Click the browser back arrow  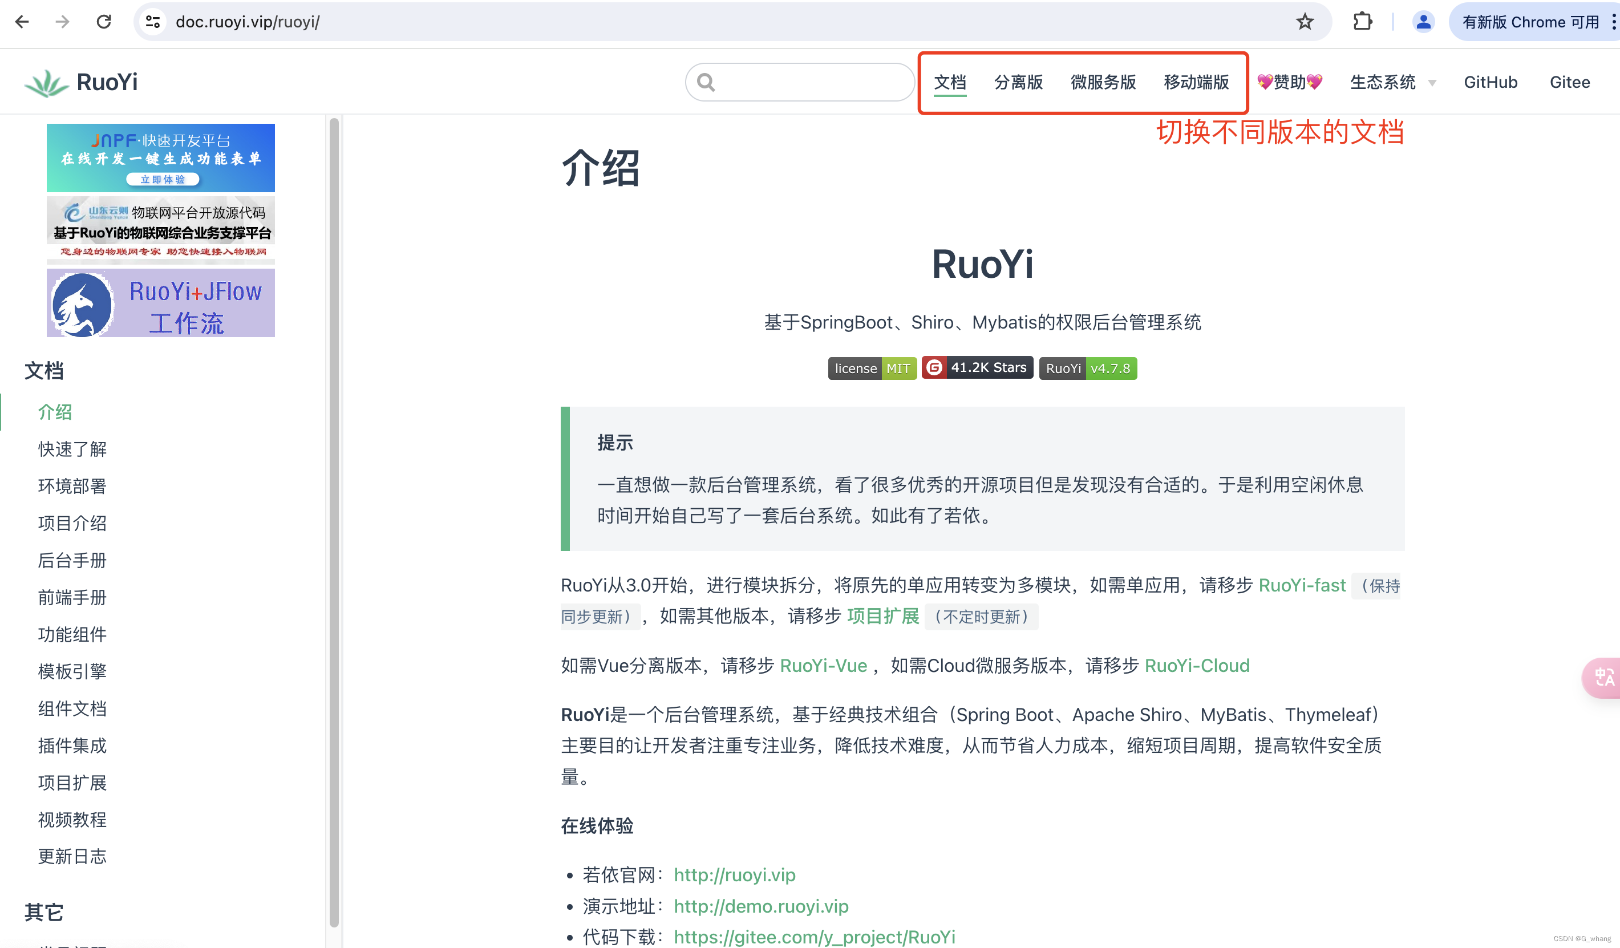[x=22, y=22]
